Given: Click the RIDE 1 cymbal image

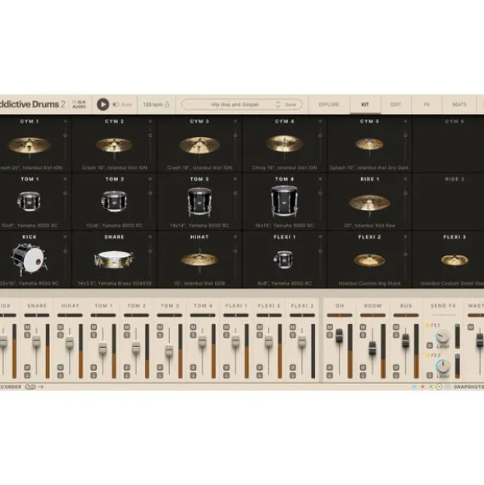Looking at the screenshot, I should click(x=370, y=204).
